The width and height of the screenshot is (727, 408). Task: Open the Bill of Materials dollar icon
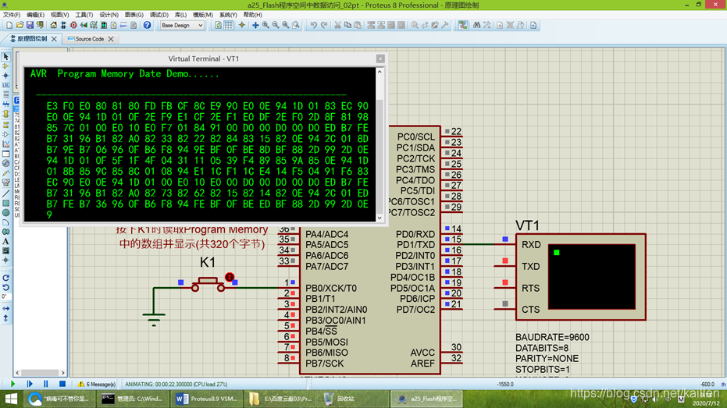[x=113, y=25]
